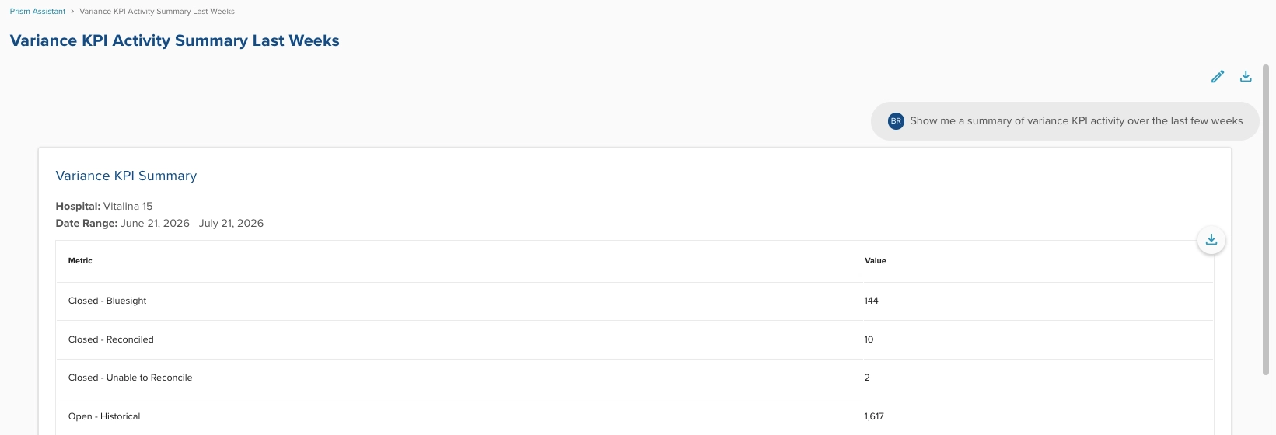
Task: Download the Variance KPI table via round button
Action: coord(1211,240)
